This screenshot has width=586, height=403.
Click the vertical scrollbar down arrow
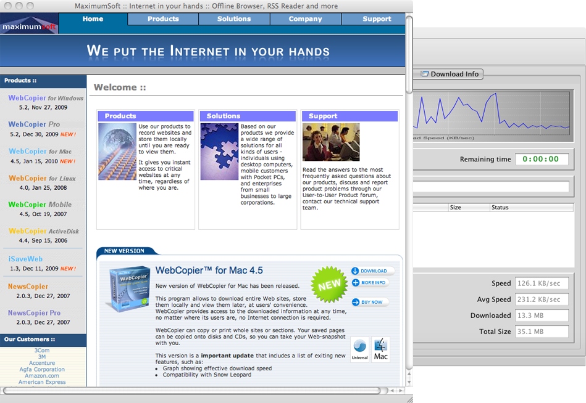tap(409, 382)
